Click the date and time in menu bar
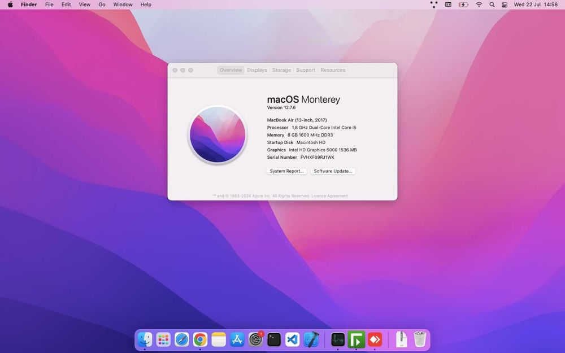 point(536,5)
